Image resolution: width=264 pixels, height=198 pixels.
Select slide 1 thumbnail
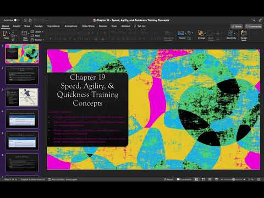click(22, 53)
